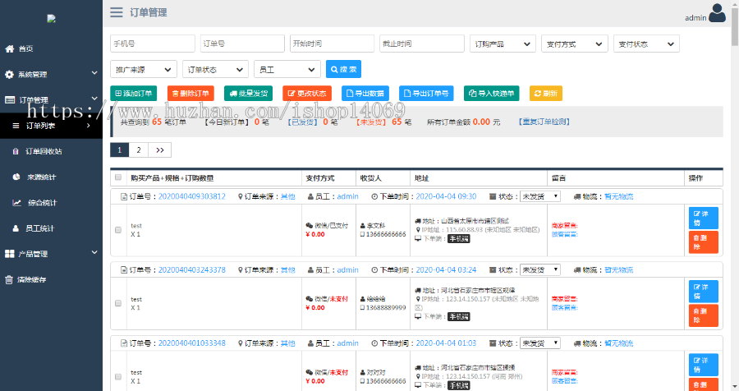Open 来源统计 in the sidebar

[42, 177]
